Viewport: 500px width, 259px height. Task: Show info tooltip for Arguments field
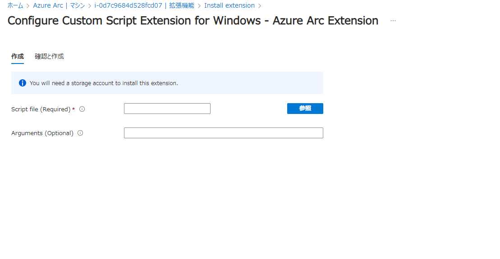click(x=80, y=133)
